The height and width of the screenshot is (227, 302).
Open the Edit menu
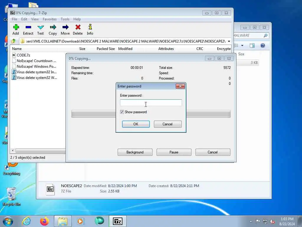click(x=24, y=19)
